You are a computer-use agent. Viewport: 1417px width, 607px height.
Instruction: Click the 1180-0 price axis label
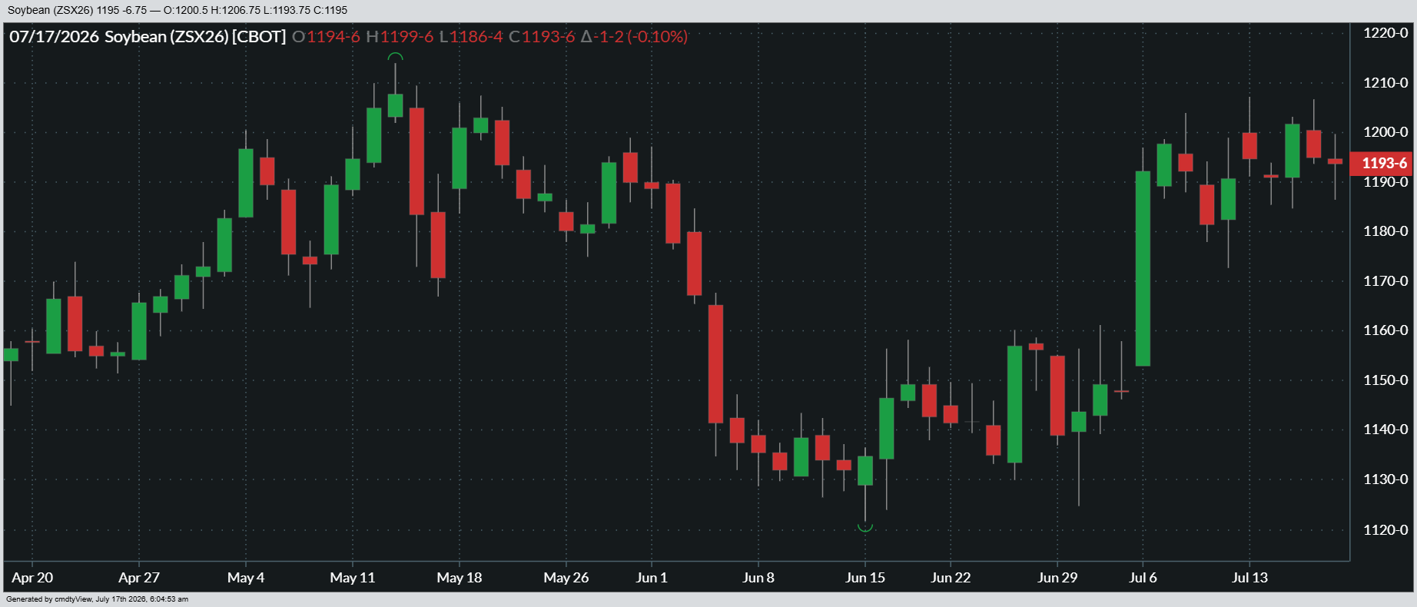1385,231
